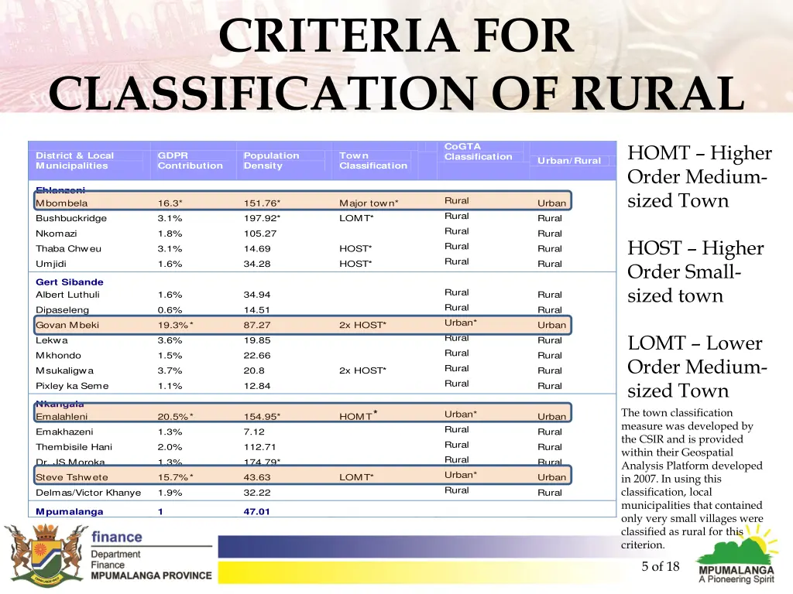This screenshot has width=793, height=594.
Task: Click the page number 5 of 18
Action: (660, 566)
